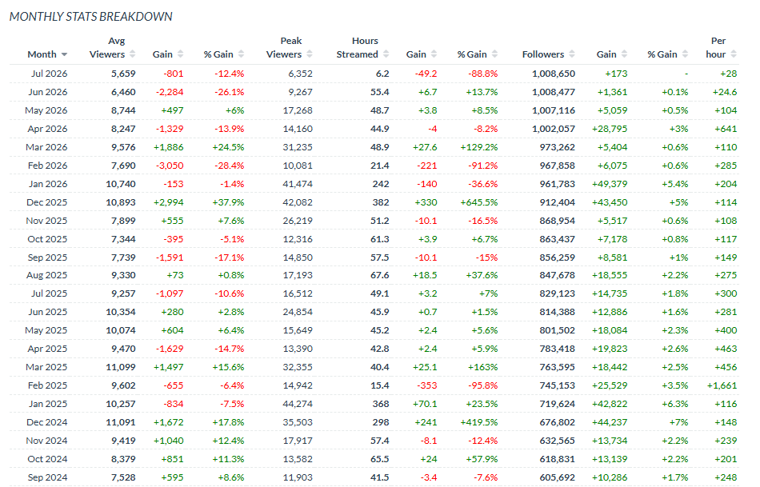This screenshot has width=760, height=487.
Task: Click the -28.4% avg viewers gain value
Action: tap(230, 166)
